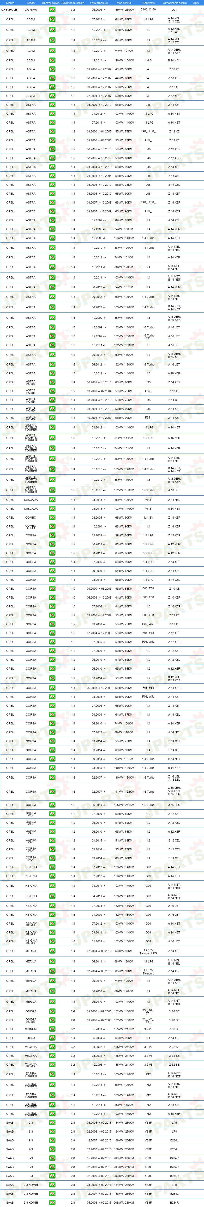The image size is (204, 1207).
Task: Click fuel icon in Opel Signum row
Action: (52, 1029)
